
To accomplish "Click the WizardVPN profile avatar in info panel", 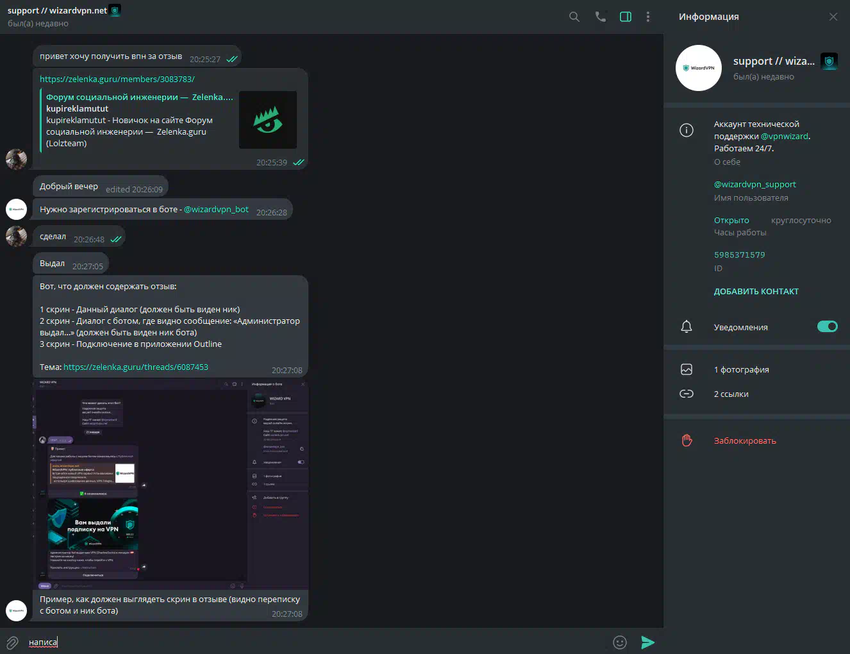I will tap(699, 68).
